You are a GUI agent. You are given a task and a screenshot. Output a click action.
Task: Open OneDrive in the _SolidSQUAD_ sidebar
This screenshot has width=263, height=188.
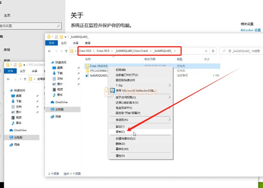click(59, 102)
